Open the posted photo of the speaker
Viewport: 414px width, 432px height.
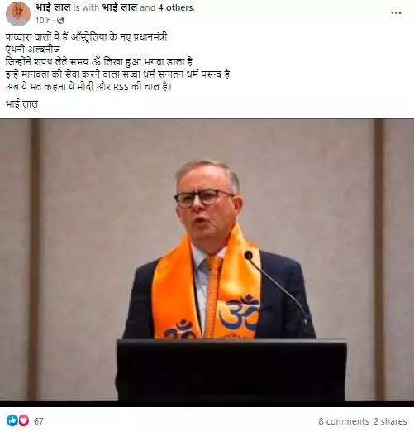207,262
